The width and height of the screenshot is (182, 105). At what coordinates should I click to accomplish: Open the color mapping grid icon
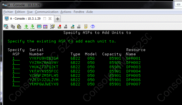pyautogui.click(x=45, y=27)
